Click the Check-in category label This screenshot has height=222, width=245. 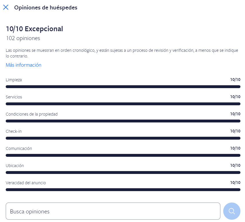[x=13, y=131]
